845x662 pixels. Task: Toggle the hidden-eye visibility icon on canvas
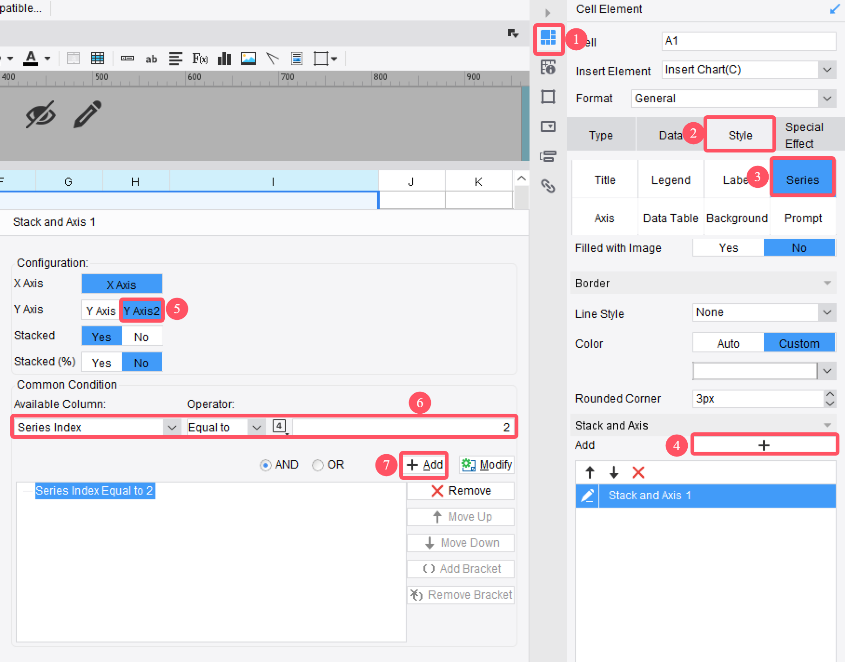pos(40,114)
